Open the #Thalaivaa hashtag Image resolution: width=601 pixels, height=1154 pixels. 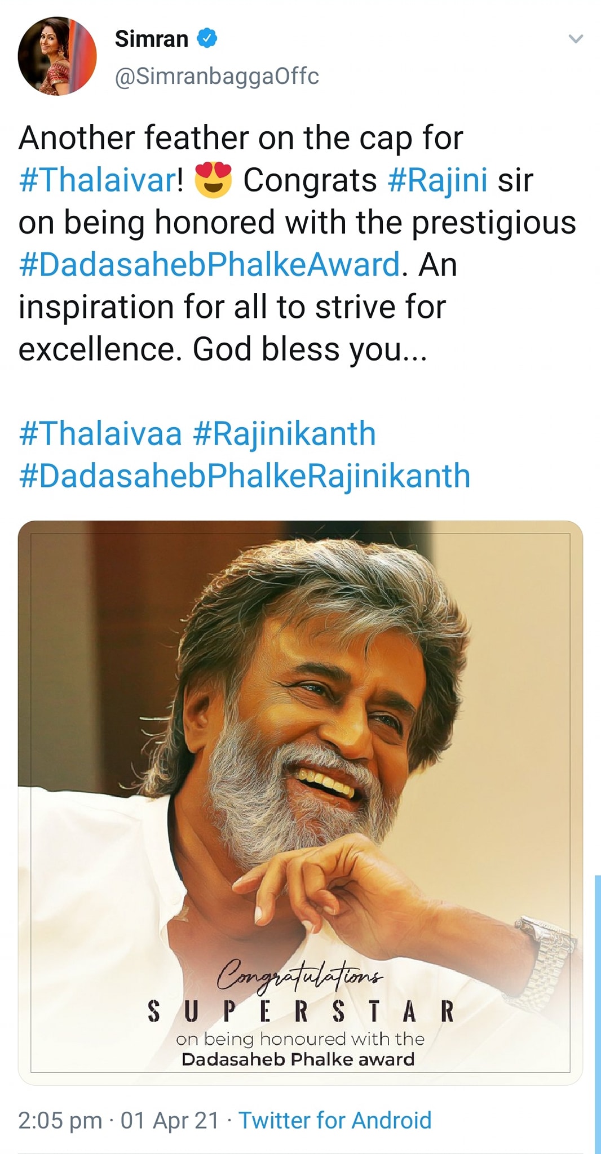pyautogui.click(x=100, y=433)
